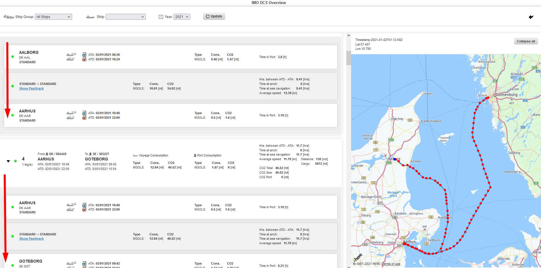Click the back arrow icon

point(531,17)
